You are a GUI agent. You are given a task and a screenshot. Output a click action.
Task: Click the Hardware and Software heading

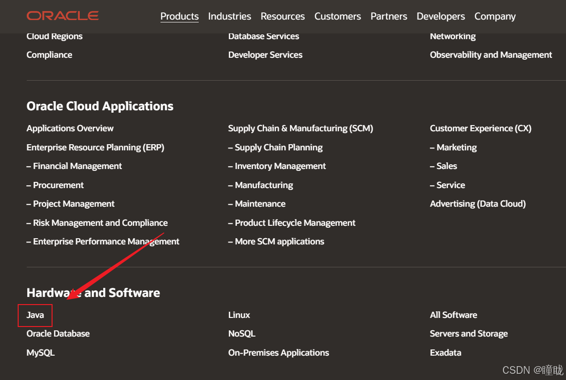pyautogui.click(x=93, y=293)
